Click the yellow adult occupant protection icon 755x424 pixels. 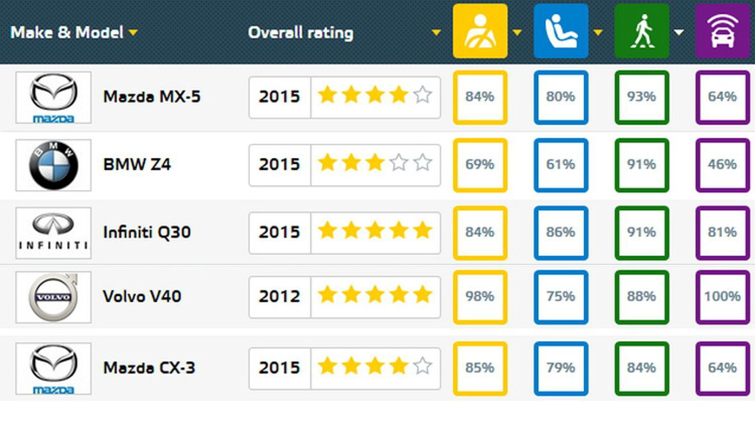[480, 31]
